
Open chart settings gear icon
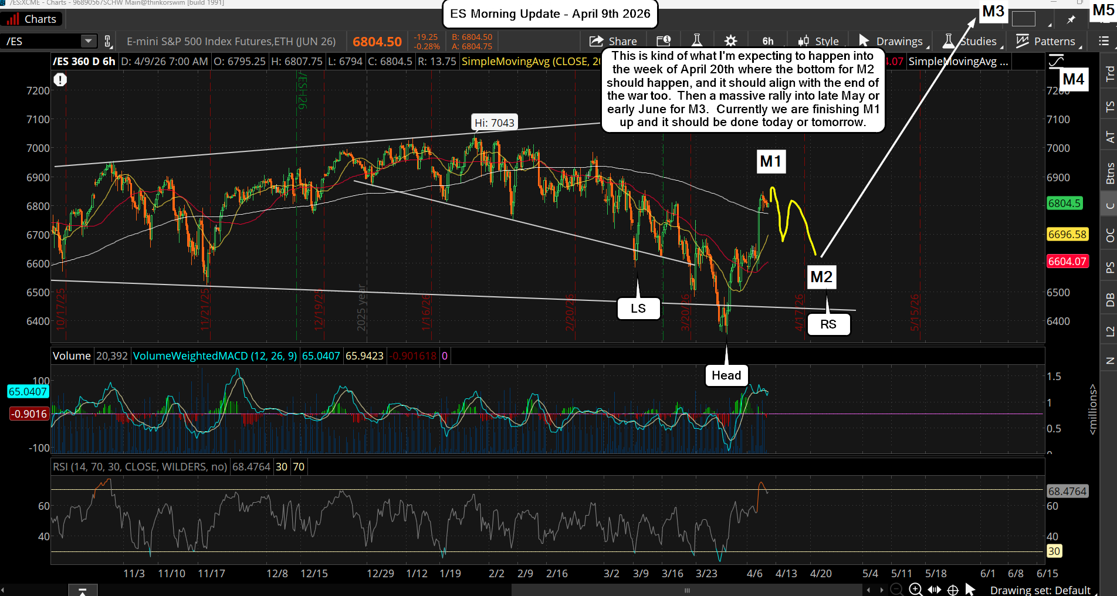tap(730, 41)
